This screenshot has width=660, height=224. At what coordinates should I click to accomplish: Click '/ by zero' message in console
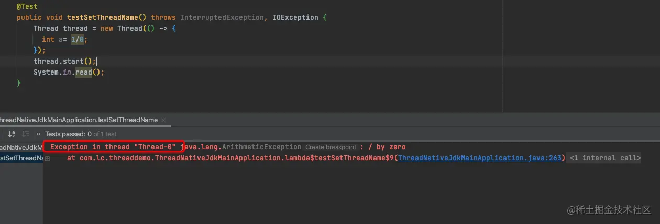pyautogui.click(x=387, y=147)
